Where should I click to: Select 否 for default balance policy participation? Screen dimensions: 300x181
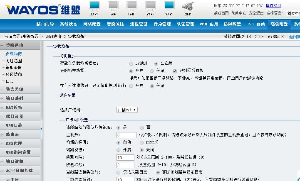(x=142, y=127)
